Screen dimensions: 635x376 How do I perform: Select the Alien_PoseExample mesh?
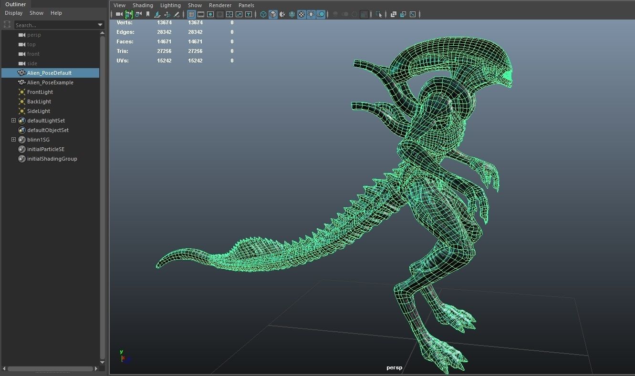pos(51,82)
